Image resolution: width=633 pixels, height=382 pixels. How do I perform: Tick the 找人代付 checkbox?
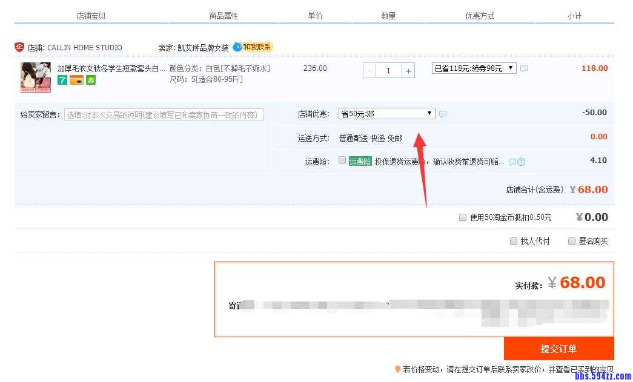click(514, 241)
